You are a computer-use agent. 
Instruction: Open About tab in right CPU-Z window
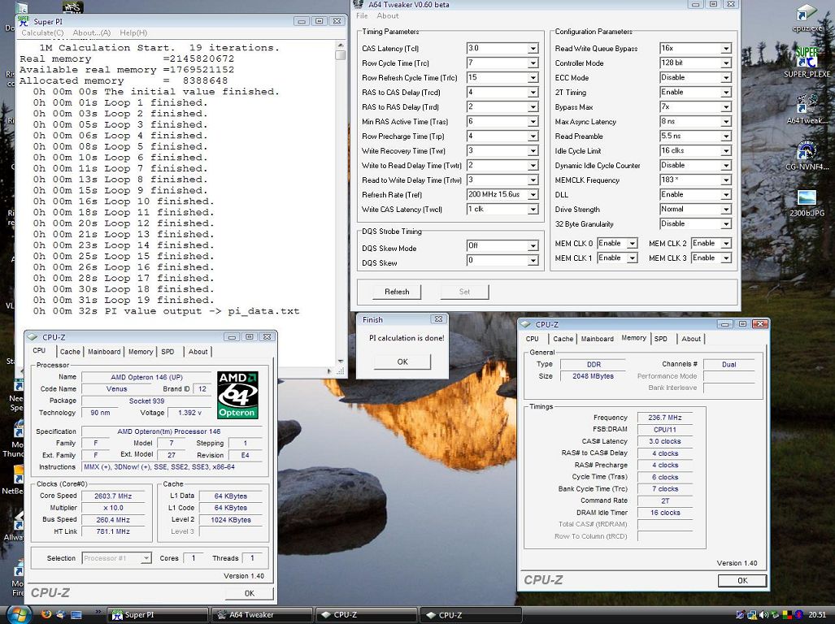pyautogui.click(x=691, y=339)
